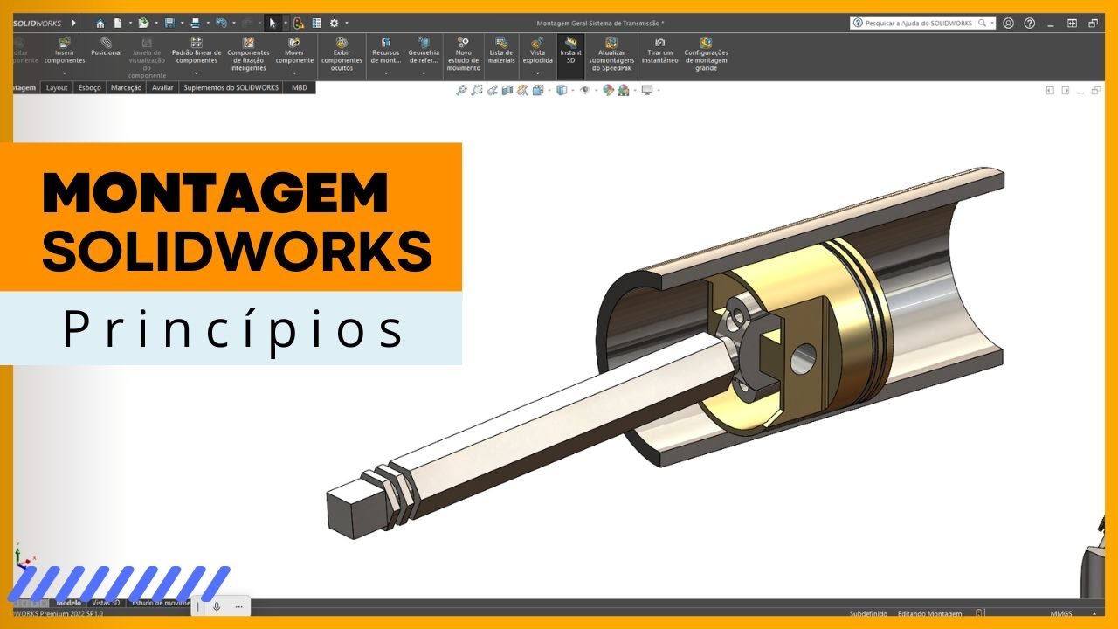
Task: Save the assembly with the Save icon
Action: coord(169,24)
